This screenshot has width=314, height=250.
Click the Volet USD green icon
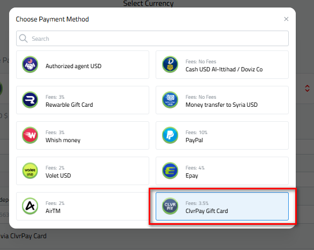[x=30, y=171]
